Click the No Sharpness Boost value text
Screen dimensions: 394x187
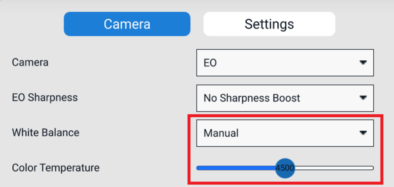[x=252, y=98]
